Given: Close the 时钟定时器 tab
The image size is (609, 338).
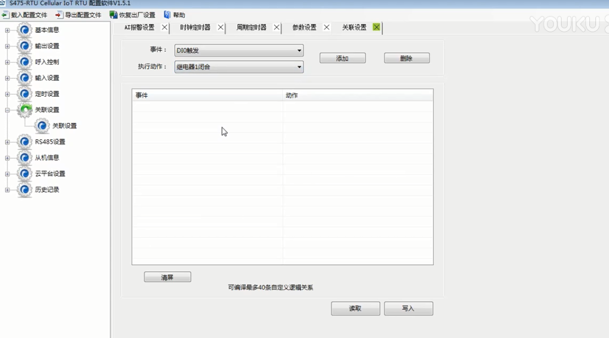Looking at the screenshot, I should pyautogui.click(x=221, y=28).
